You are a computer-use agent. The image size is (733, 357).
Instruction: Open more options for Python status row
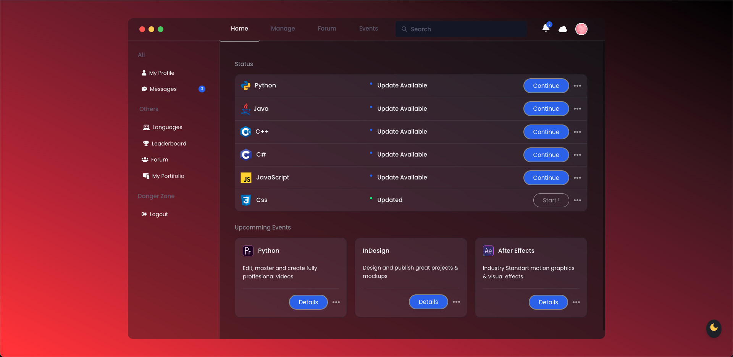[x=577, y=86]
